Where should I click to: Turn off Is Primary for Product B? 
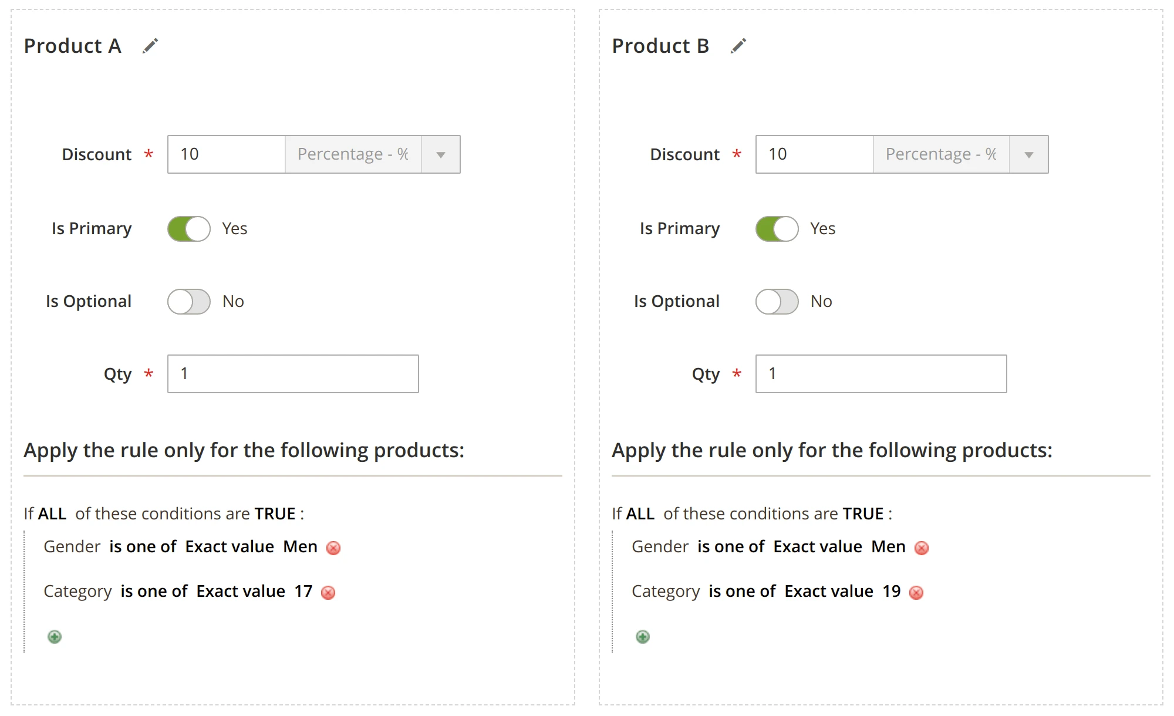pos(776,228)
